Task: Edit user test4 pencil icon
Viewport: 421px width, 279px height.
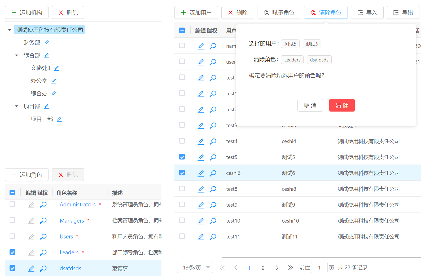Action: pos(201,141)
